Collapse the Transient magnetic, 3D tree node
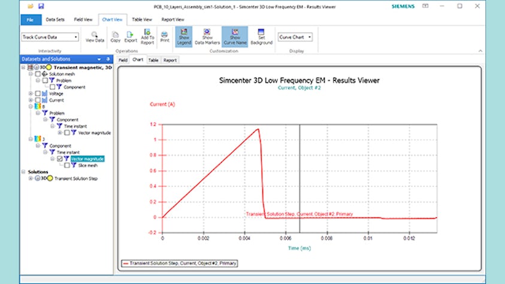 point(23,67)
